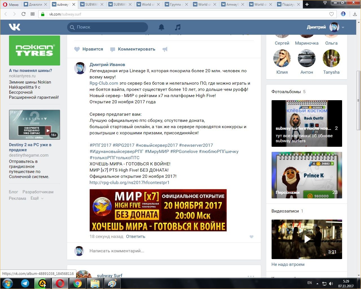361x289 pixels.
Task: Switch to the first SUBWAY tab
Action: [x=92, y=4]
